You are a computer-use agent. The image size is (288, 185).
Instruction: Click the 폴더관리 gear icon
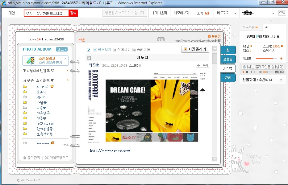[x=25, y=158]
